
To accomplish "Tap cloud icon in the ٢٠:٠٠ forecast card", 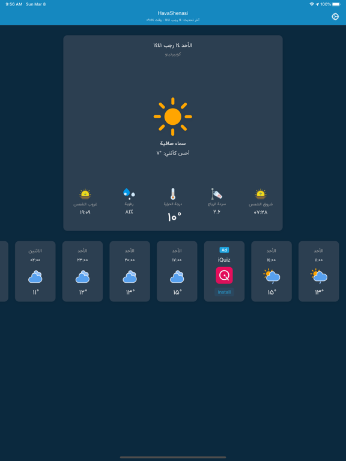I will (x=130, y=276).
